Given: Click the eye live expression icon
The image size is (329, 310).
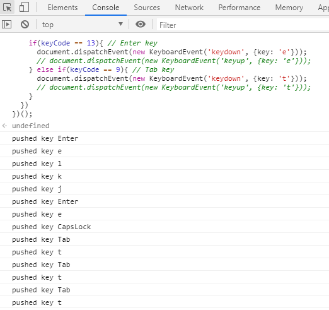Looking at the screenshot, I should tap(141, 25).
